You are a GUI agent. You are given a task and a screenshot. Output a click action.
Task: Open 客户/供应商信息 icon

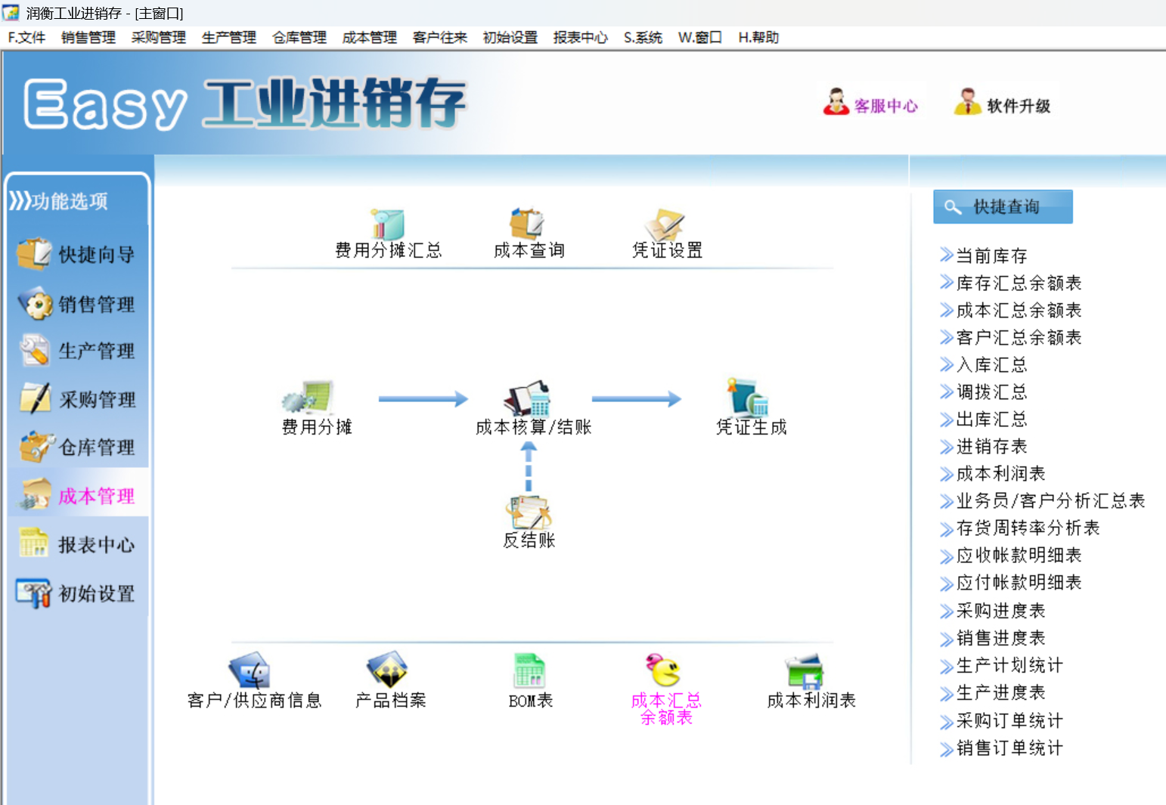point(250,670)
